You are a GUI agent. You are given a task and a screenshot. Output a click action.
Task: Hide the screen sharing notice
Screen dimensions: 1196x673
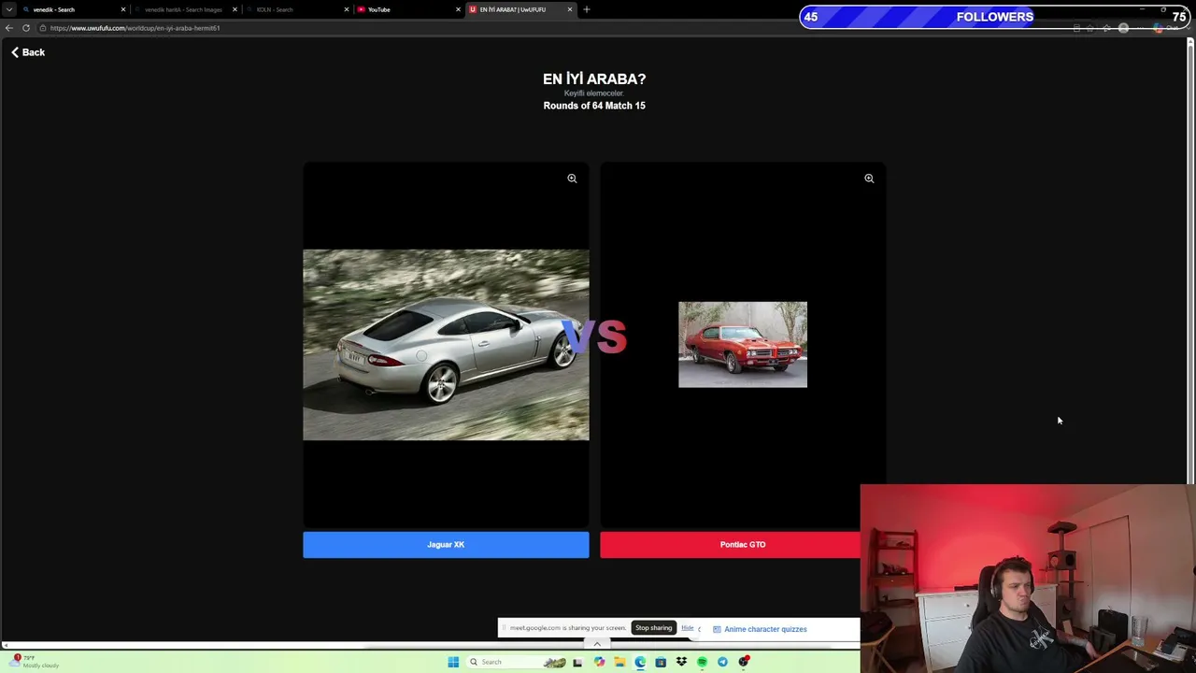(688, 628)
